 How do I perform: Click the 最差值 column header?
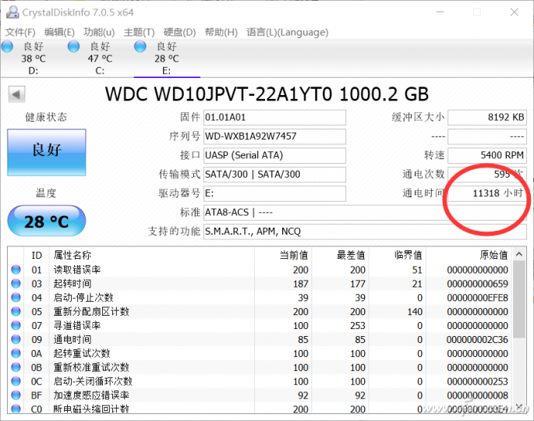tap(351, 255)
